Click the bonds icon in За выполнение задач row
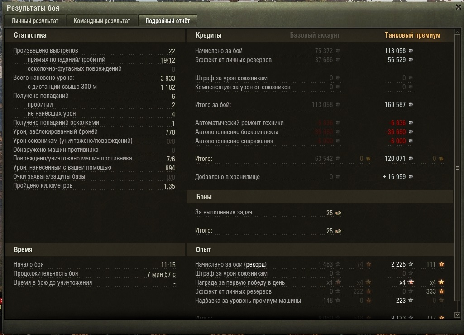The height and width of the screenshot is (335, 464). (338, 213)
